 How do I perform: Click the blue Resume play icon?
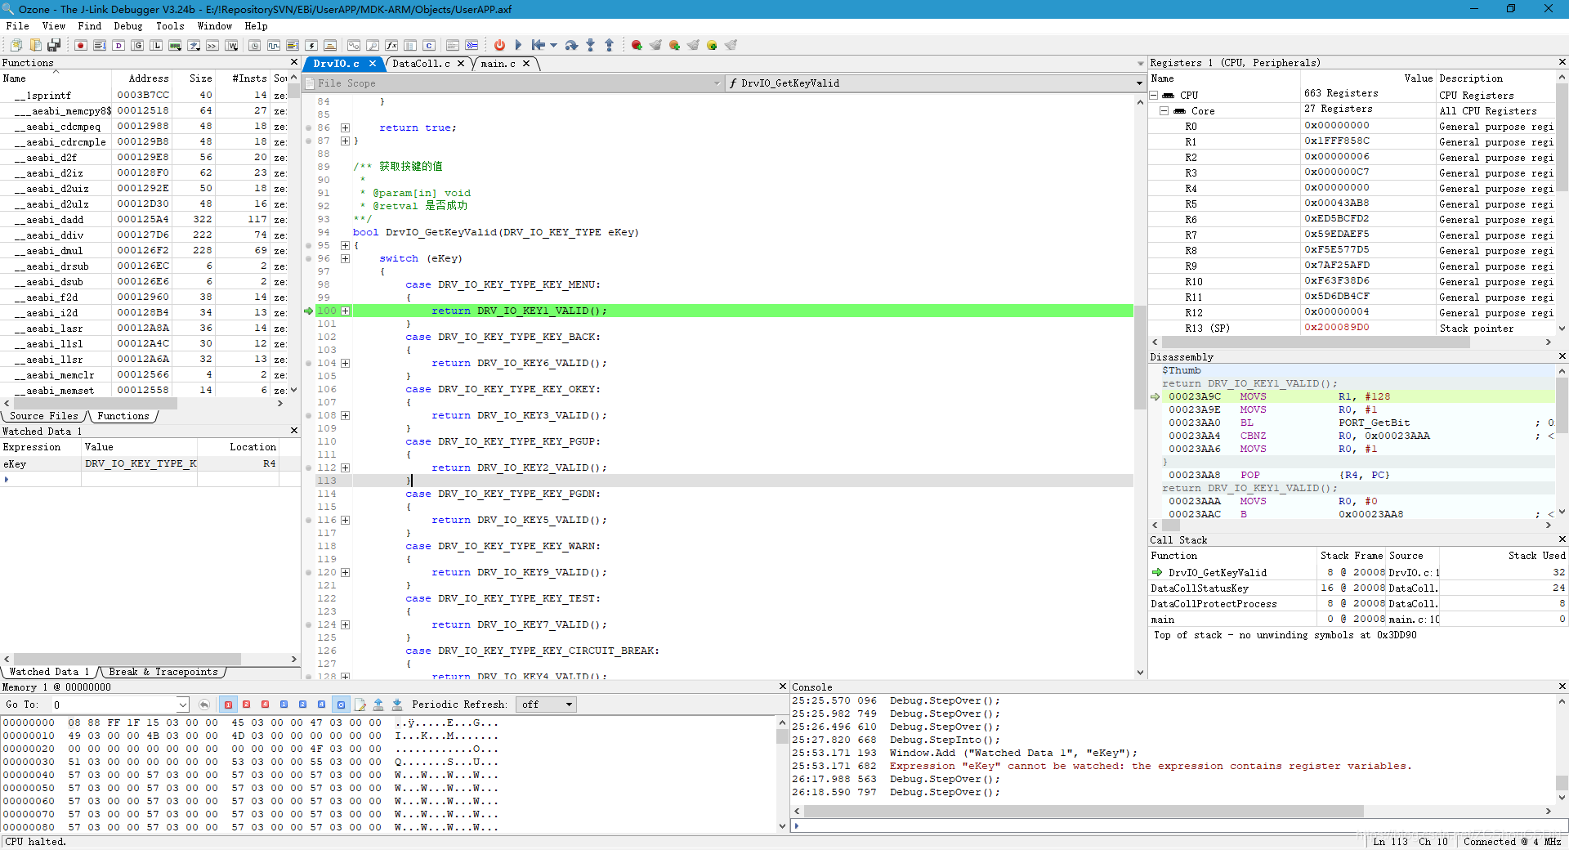(518, 45)
